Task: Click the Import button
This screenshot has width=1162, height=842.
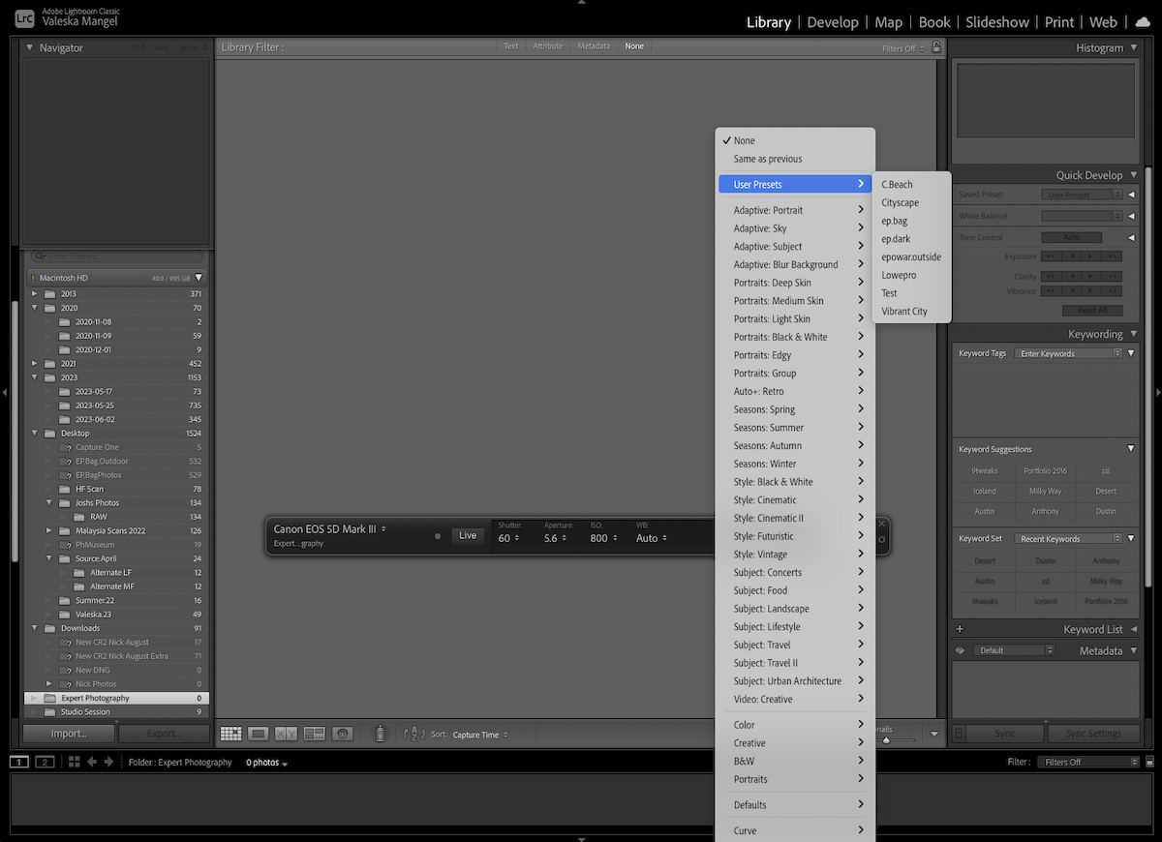Action: [x=67, y=733]
